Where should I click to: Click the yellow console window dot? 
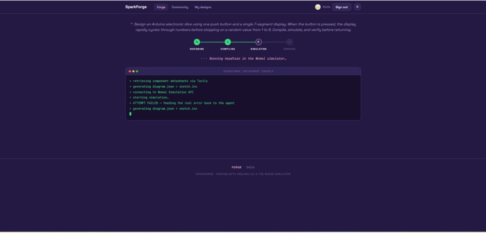(133, 71)
